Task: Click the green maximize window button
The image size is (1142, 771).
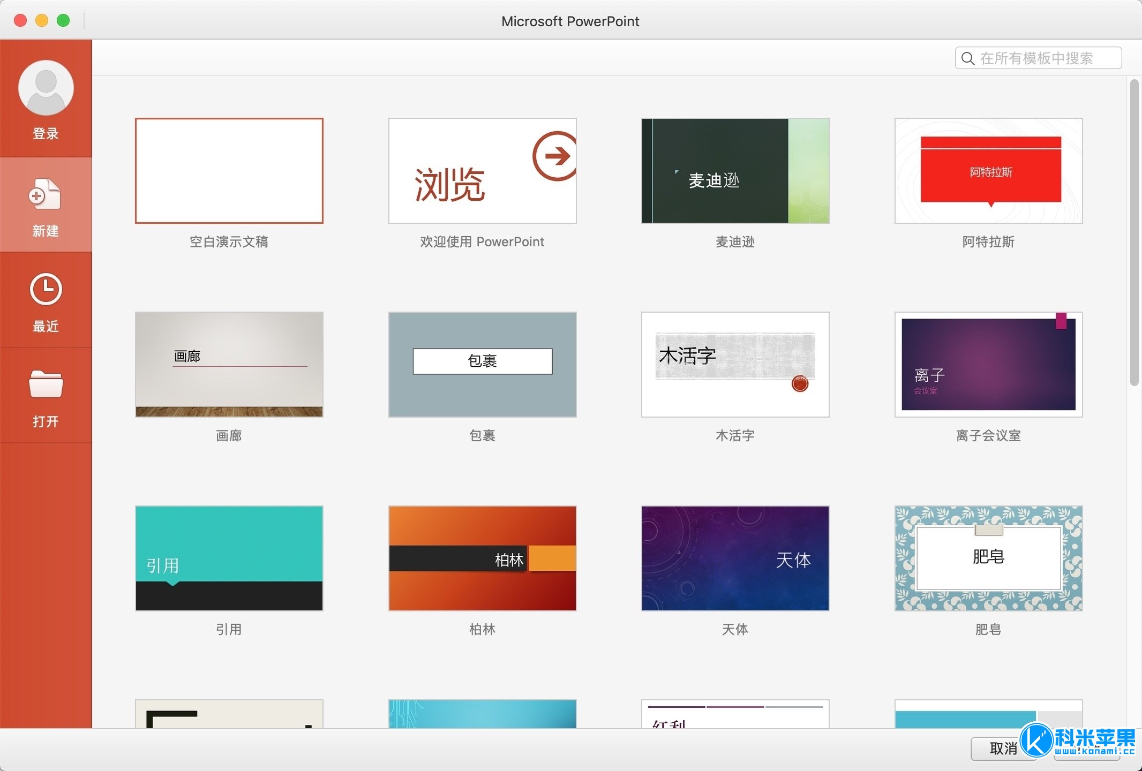Action: (63, 20)
